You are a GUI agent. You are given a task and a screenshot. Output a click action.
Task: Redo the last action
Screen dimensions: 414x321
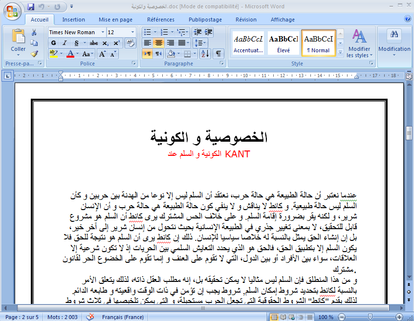57,7
